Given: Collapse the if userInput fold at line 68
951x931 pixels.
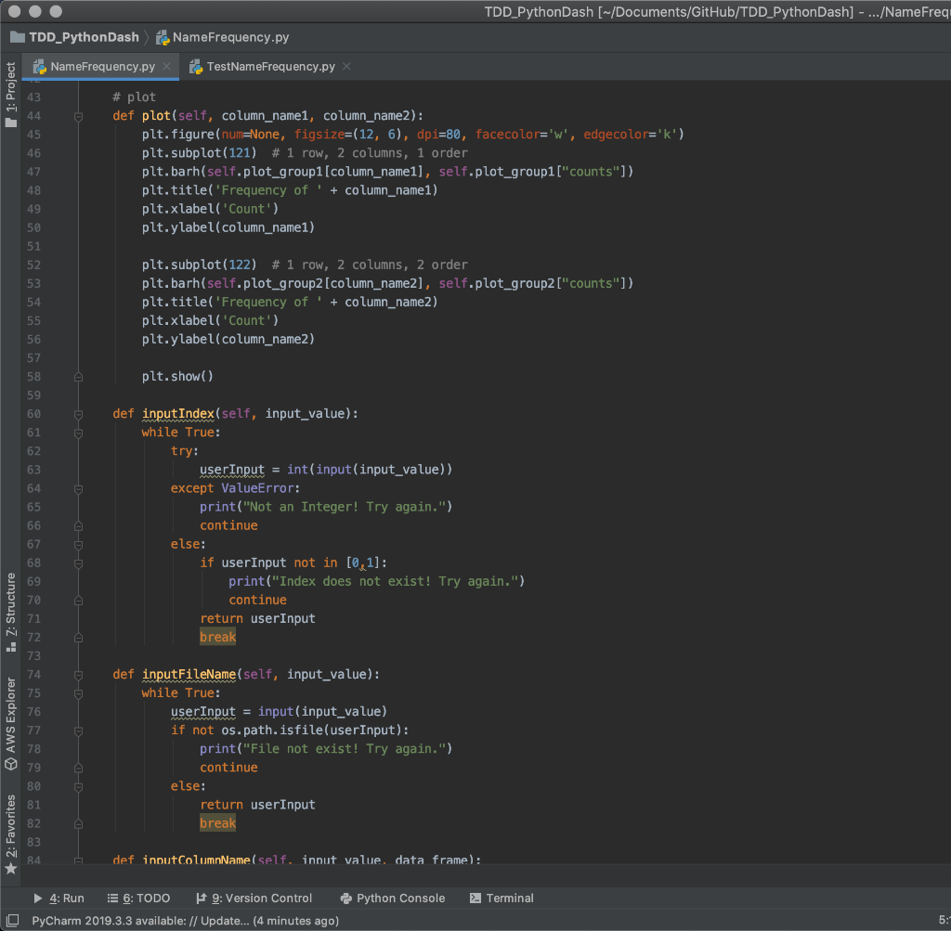Looking at the screenshot, I should click(x=78, y=563).
